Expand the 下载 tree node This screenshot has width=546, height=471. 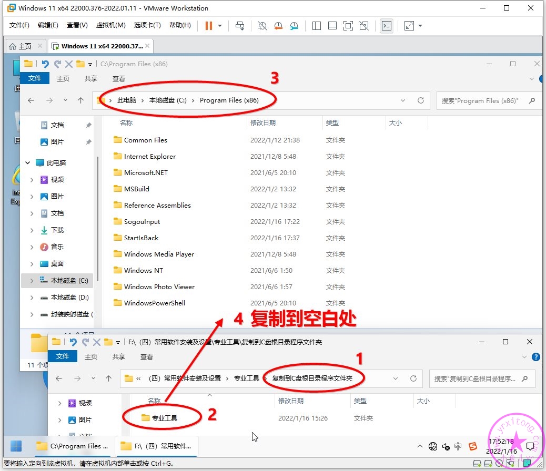coord(32,230)
